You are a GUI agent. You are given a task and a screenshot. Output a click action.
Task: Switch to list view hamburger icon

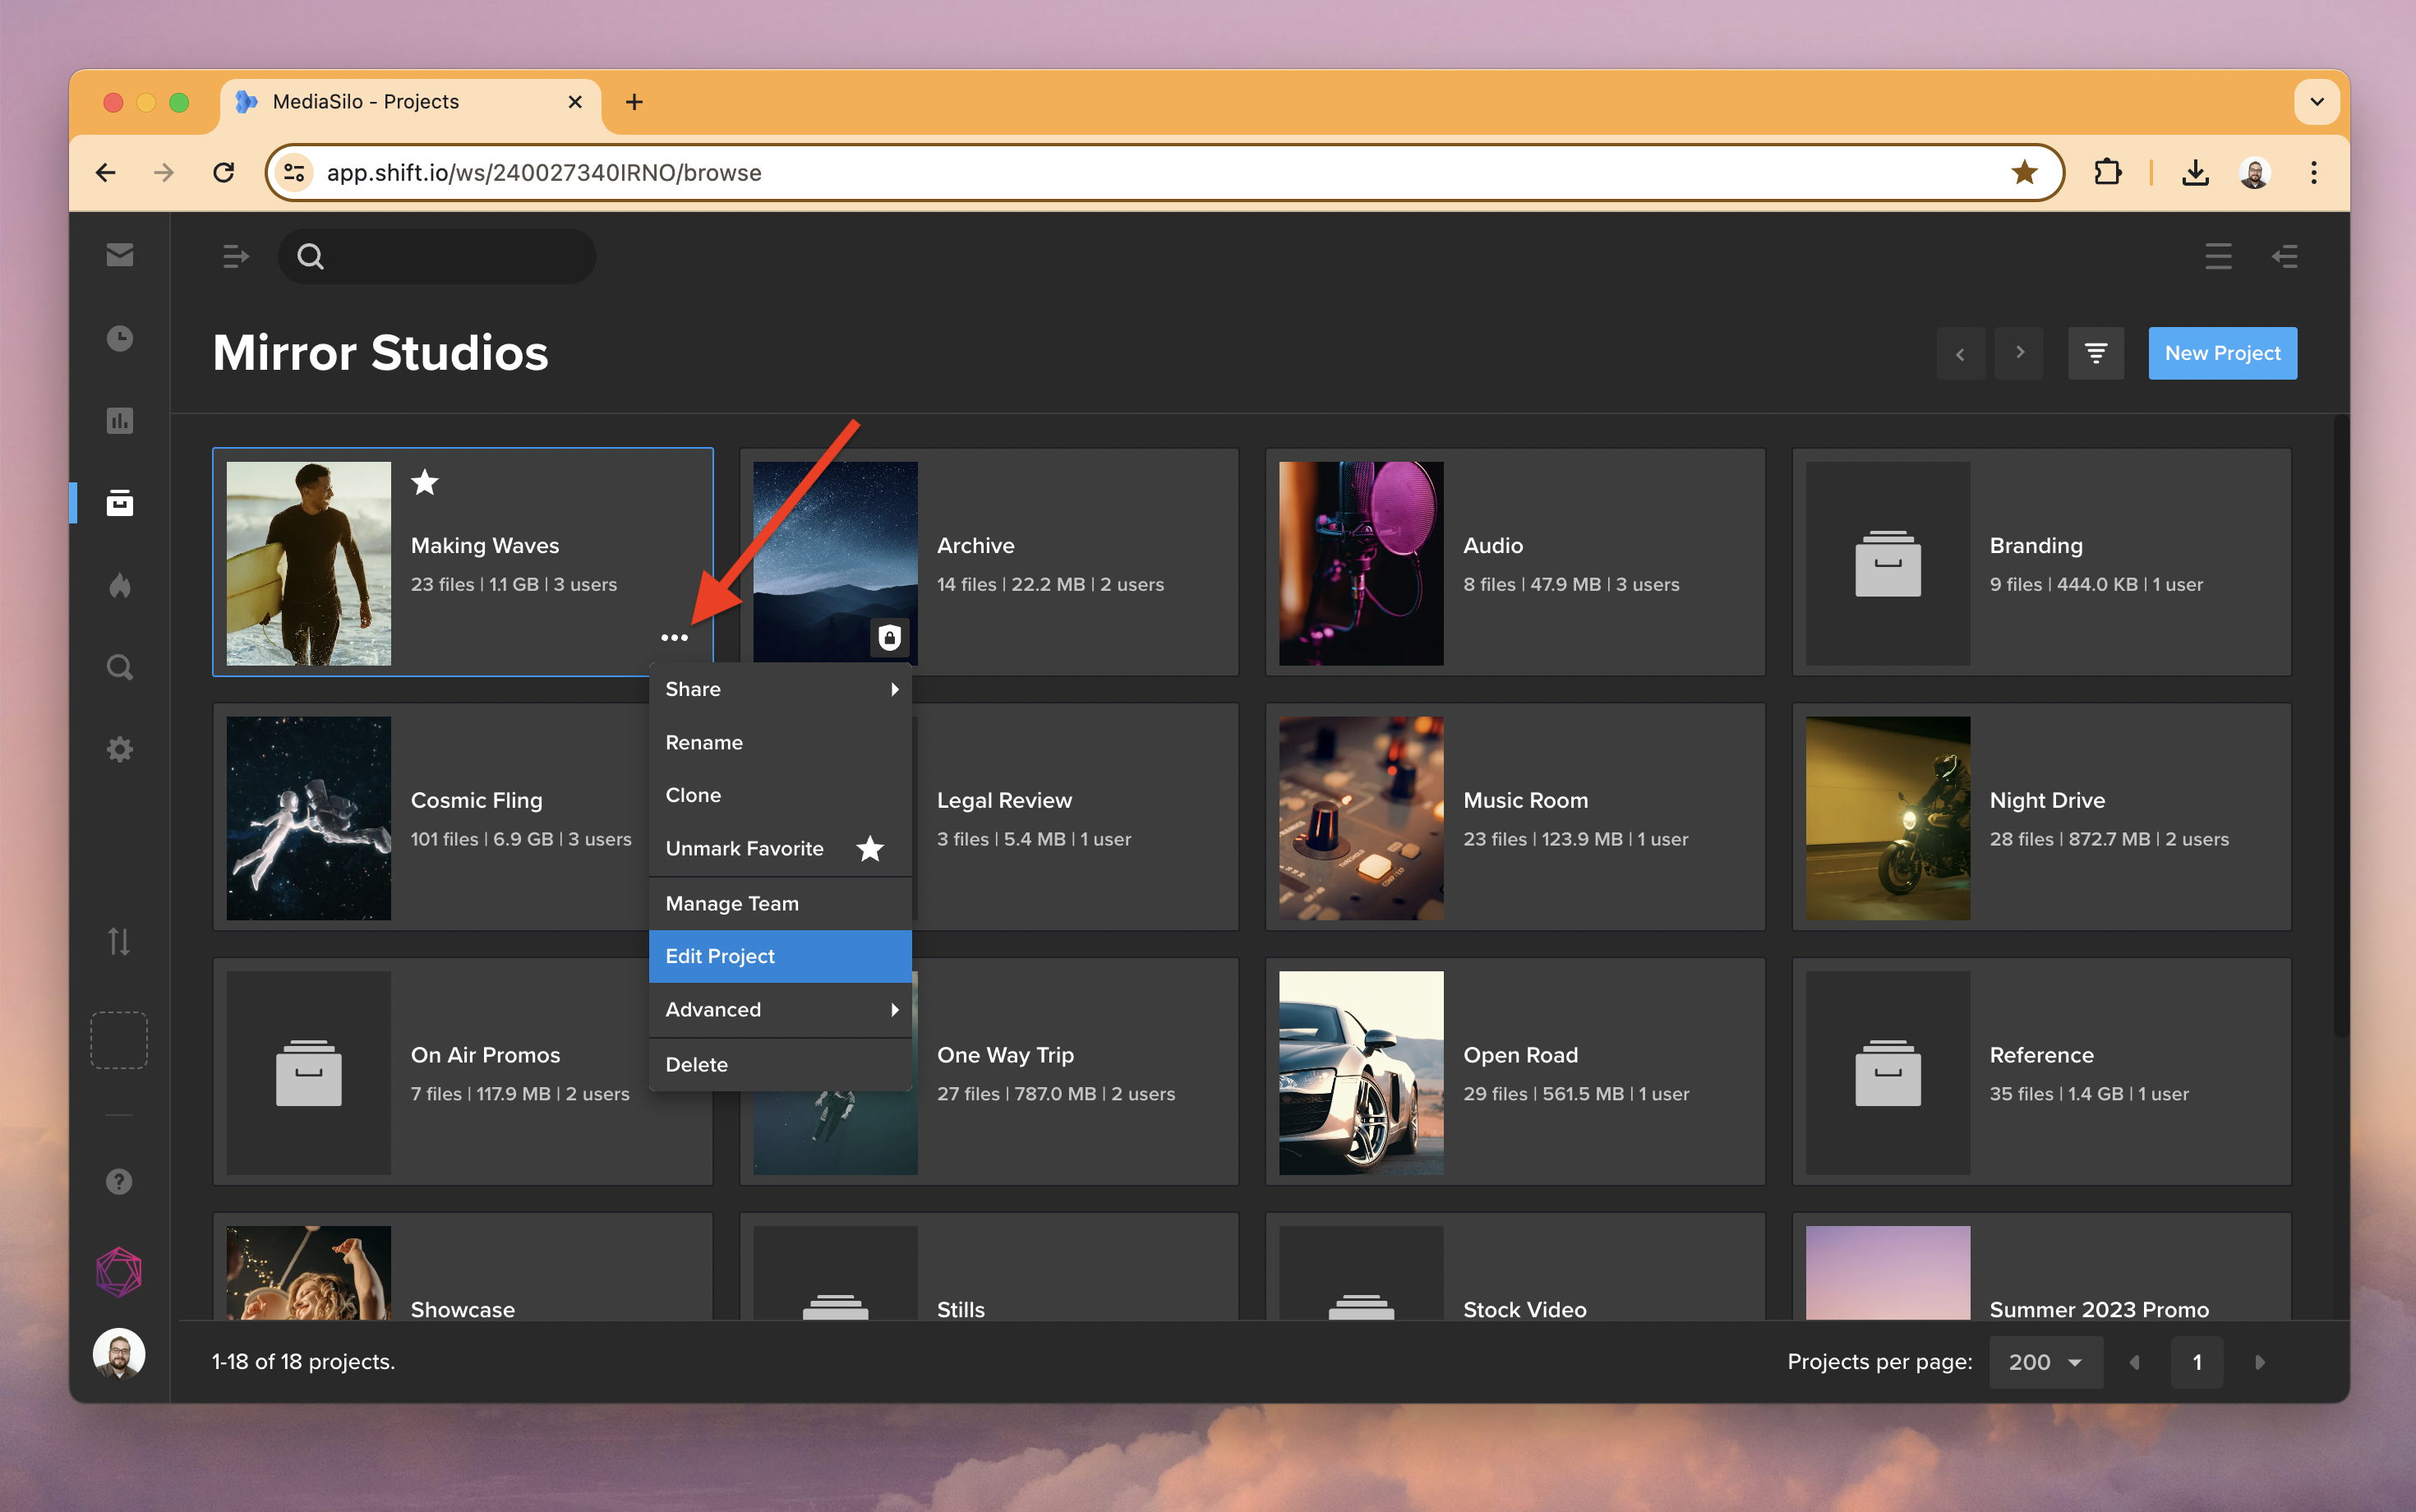tap(2218, 257)
